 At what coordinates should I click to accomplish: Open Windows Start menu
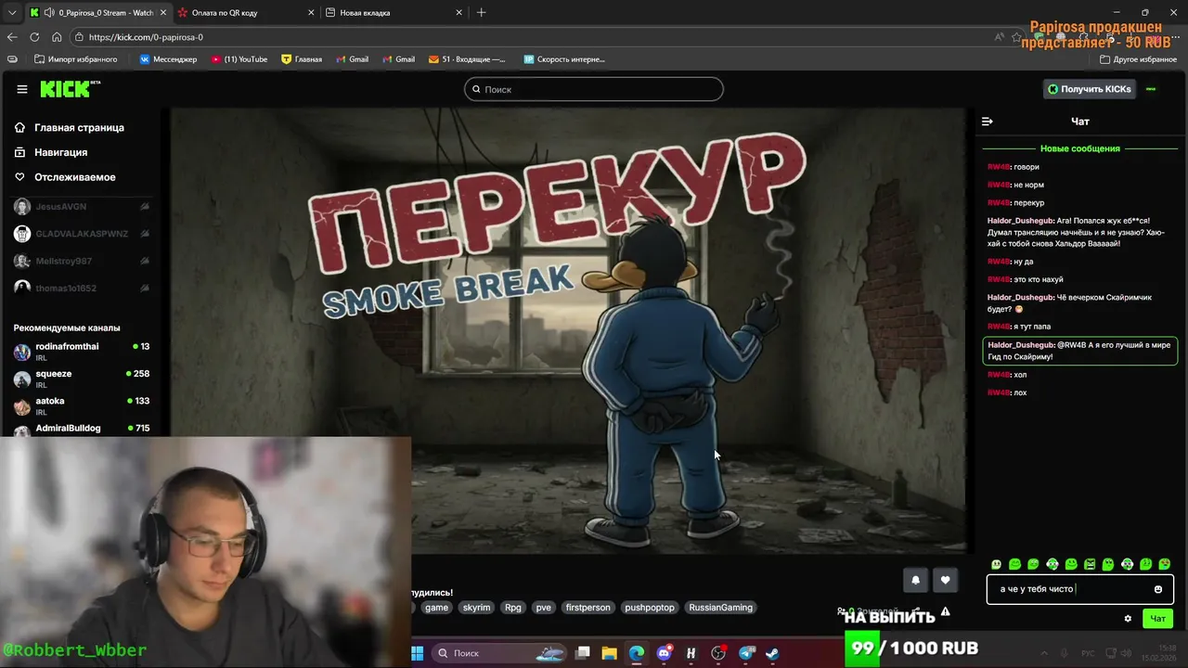[x=417, y=653]
